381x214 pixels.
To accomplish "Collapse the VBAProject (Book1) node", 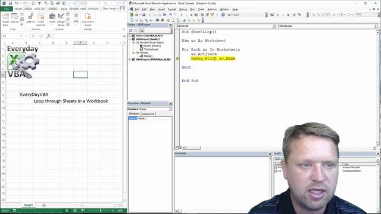I will coord(130,39).
